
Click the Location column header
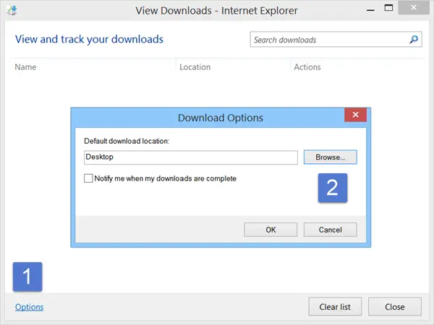195,67
